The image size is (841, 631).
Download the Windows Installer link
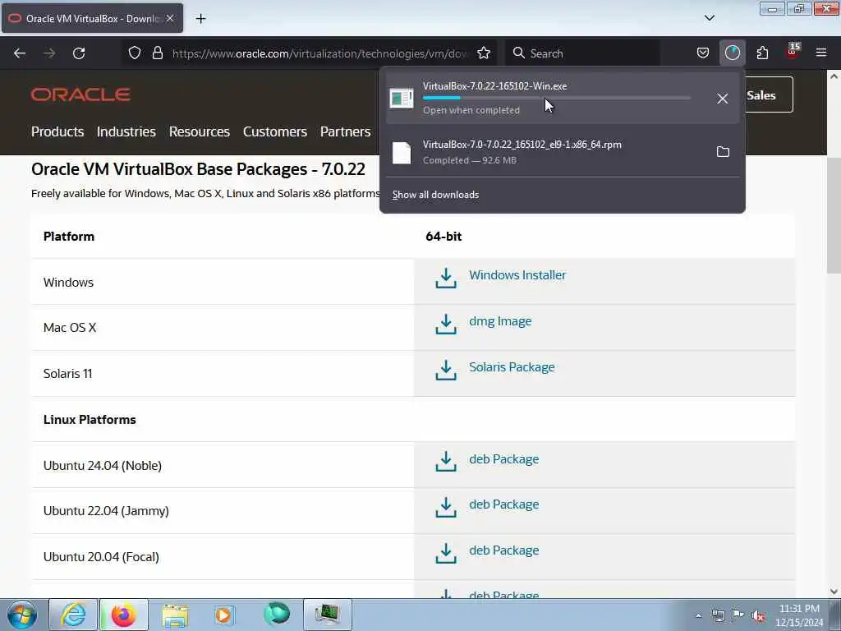(x=517, y=275)
